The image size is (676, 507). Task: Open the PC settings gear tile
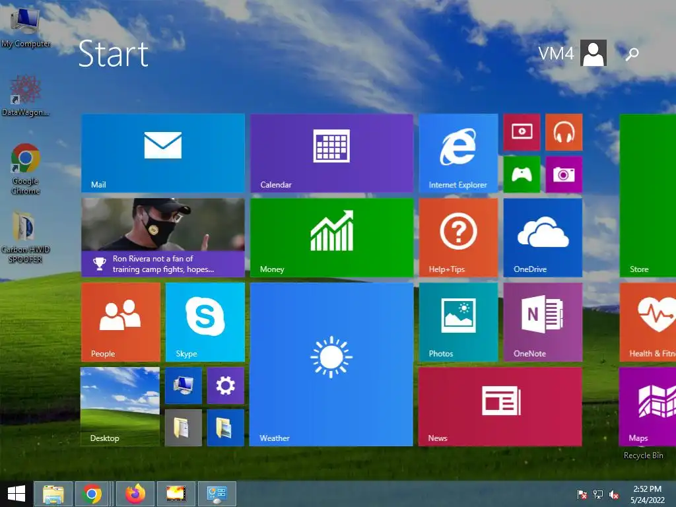(x=226, y=386)
